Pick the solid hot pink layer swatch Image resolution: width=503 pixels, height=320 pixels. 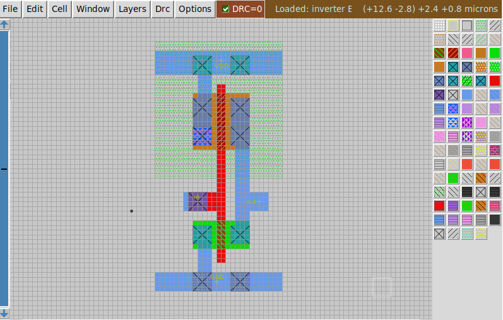(x=467, y=53)
